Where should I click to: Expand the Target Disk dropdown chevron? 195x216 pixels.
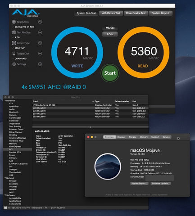[40, 54]
